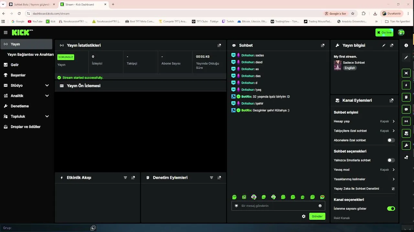This screenshot has width=414, height=232.
Task: Turn off İzlenme sayısını göster switch
Action: [391, 209]
